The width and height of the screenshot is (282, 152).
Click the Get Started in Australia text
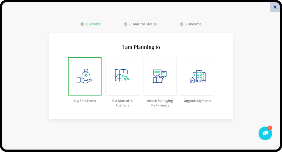[x=122, y=103]
